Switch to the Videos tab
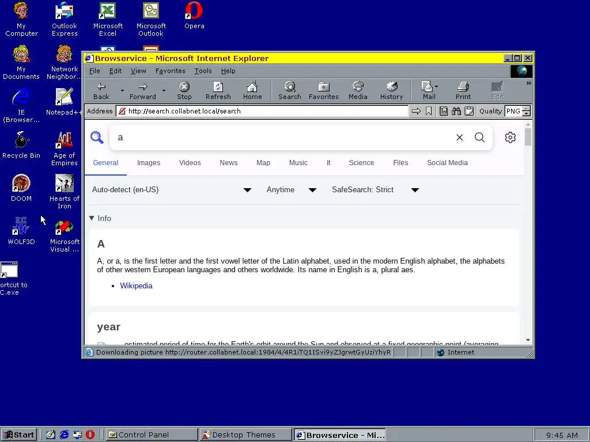 tap(190, 163)
